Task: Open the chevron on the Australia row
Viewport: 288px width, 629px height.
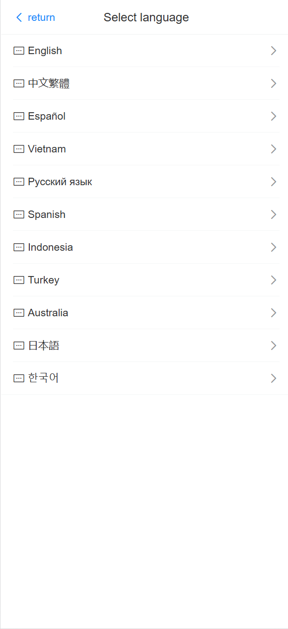Action: click(x=273, y=313)
